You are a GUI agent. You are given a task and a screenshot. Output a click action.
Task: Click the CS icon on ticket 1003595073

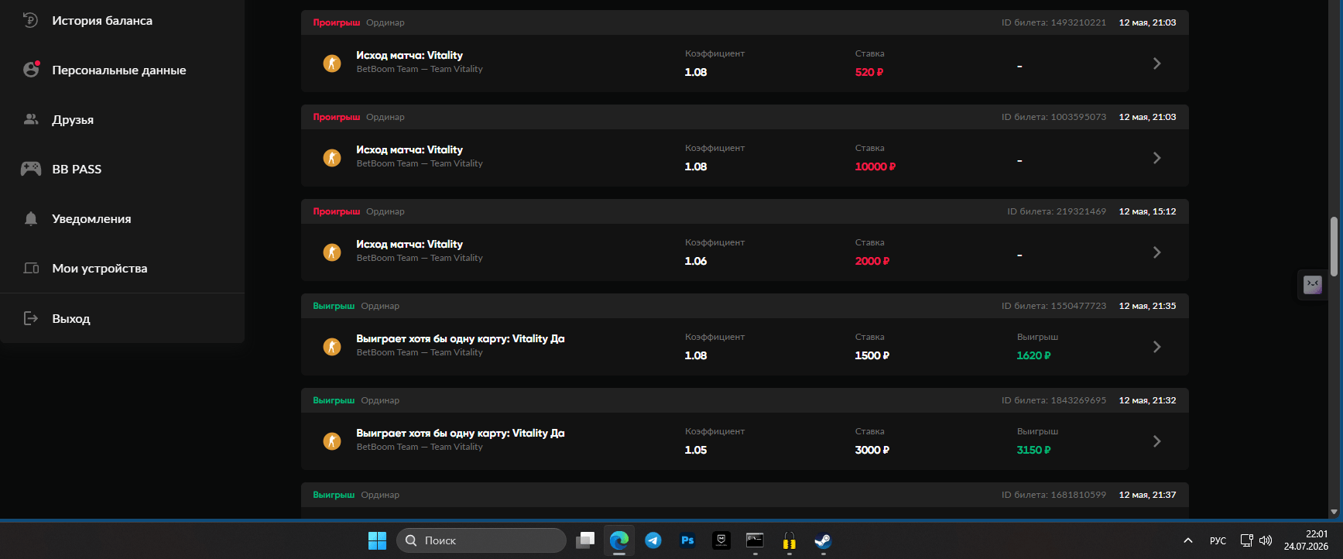pyautogui.click(x=332, y=158)
